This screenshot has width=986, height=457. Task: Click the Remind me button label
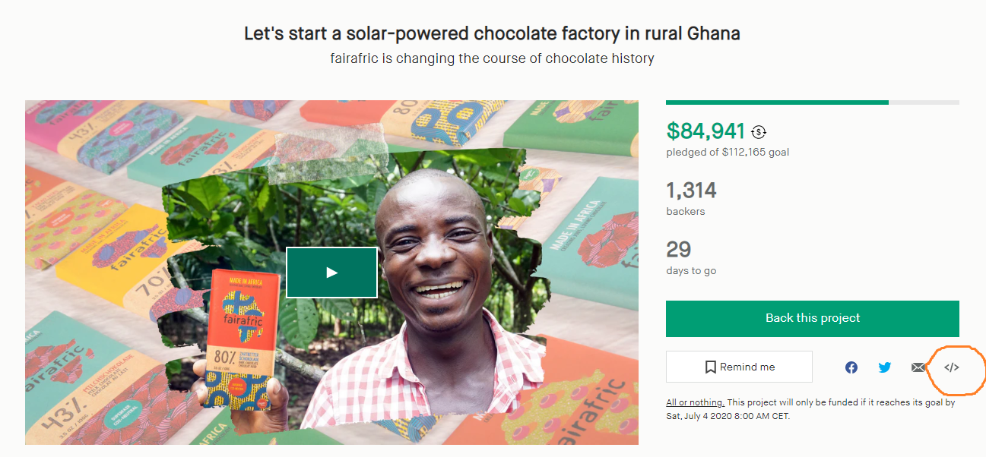pyautogui.click(x=747, y=367)
